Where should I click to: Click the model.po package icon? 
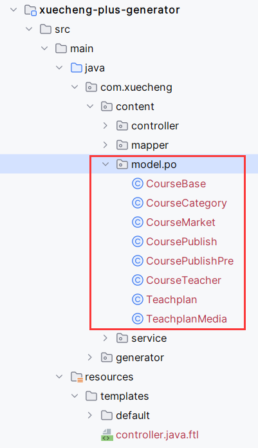[122, 164]
